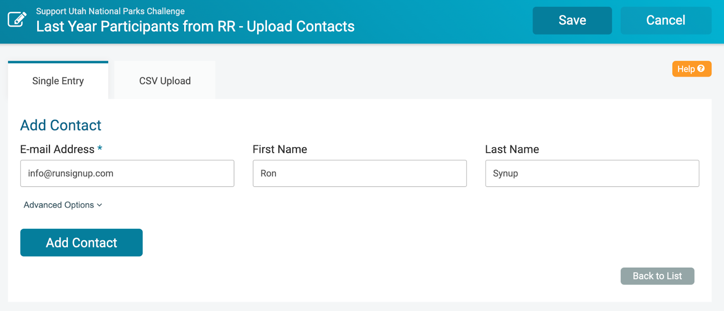Switch to the Single Entry tab
Screen dimensions: 724x311
pos(58,80)
